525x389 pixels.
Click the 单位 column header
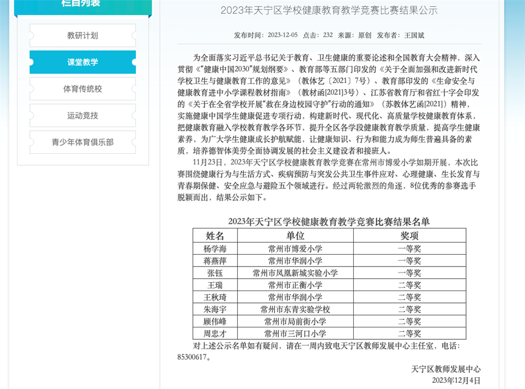click(x=295, y=236)
